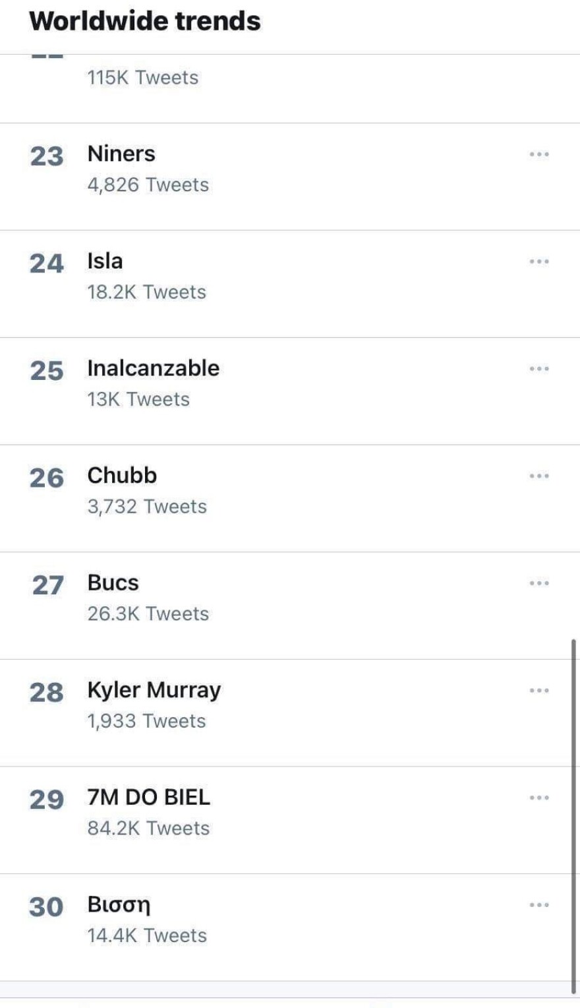View the 7M DO BIEL trend
Screen dimensions: 580x1008
click(x=148, y=798)
